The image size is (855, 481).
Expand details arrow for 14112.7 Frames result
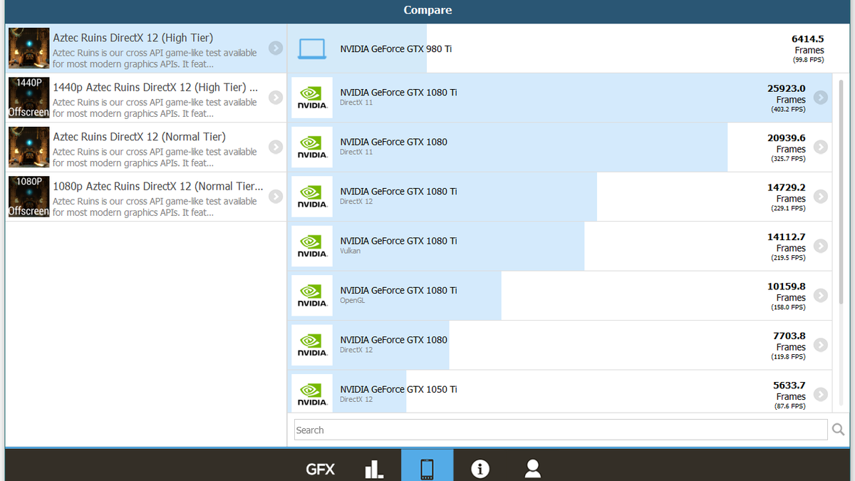pos(821,246)
